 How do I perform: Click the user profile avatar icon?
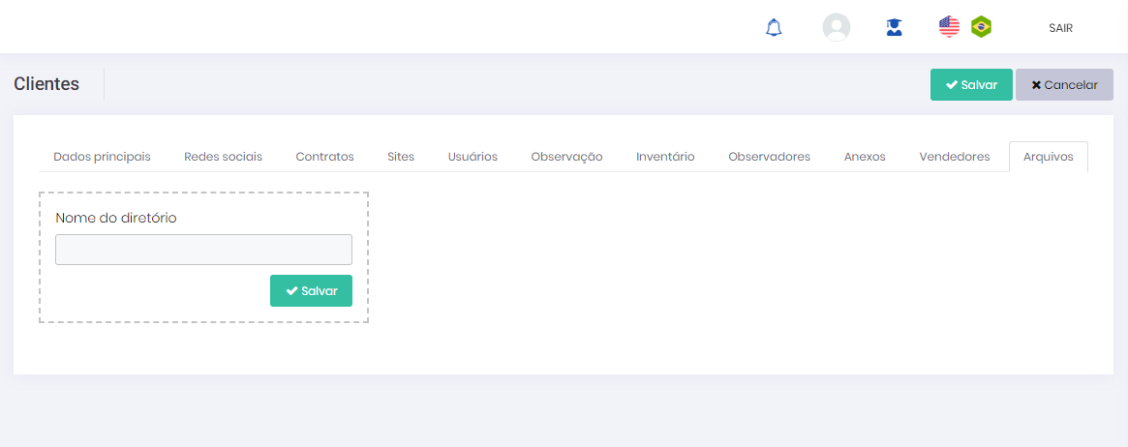point(836,27)
